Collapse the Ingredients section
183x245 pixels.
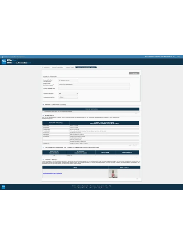tap(43, 115)
